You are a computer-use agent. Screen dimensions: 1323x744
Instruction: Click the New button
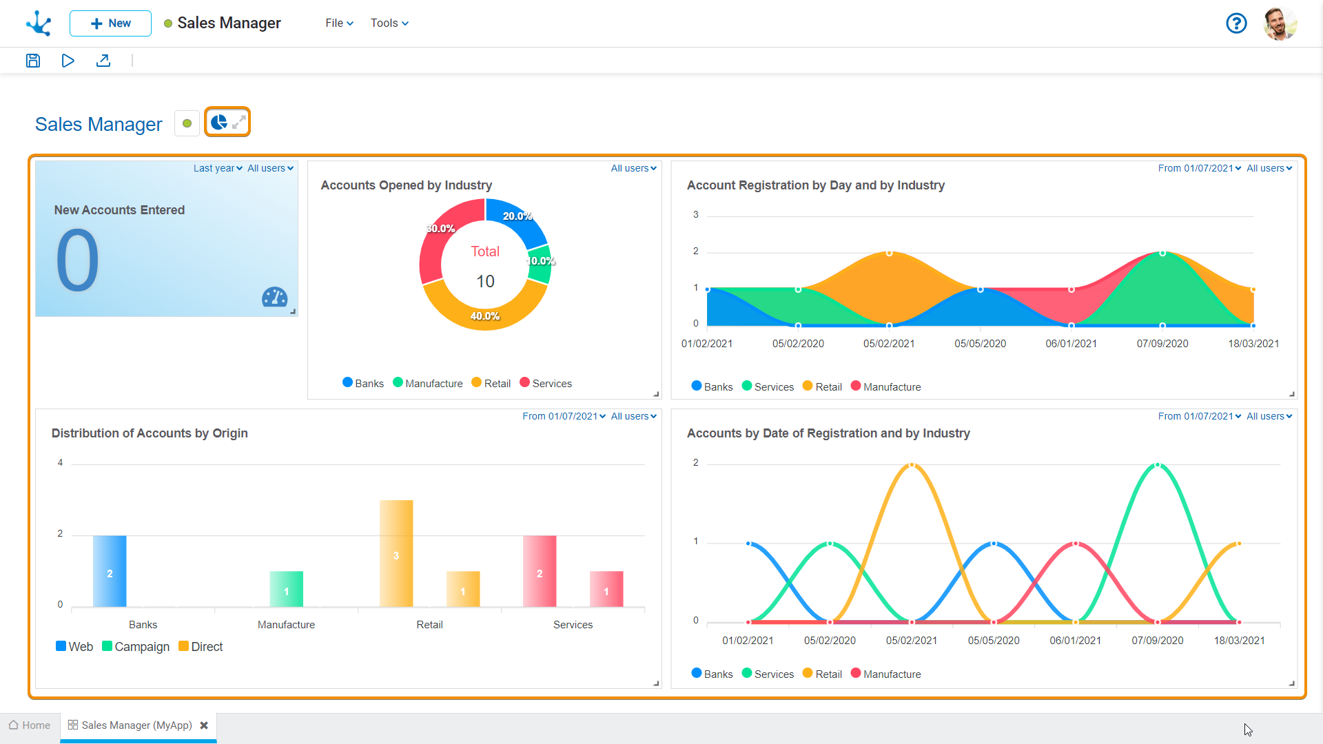click(x=110, y=23)
